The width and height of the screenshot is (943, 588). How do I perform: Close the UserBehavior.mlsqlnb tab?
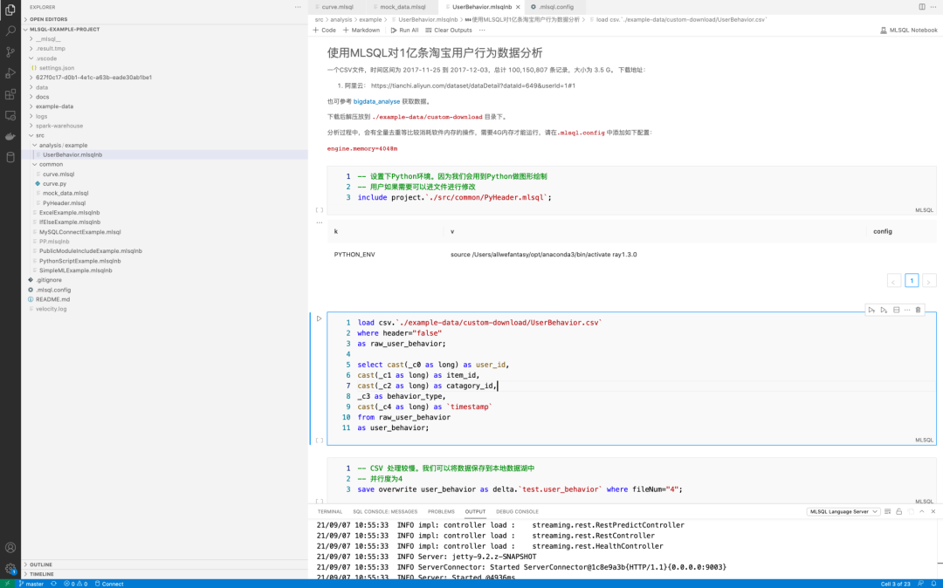[x=518, y=7]
